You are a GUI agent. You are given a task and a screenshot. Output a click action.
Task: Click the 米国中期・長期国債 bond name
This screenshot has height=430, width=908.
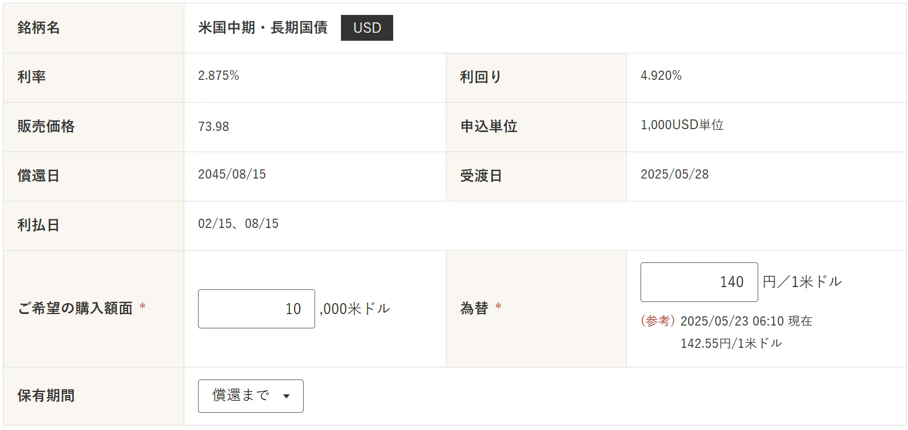[263, 28]
